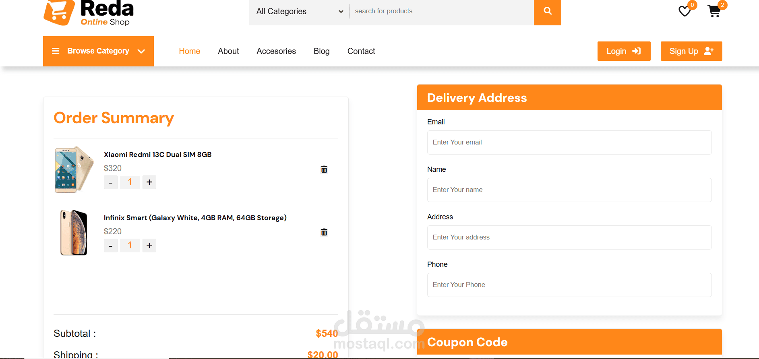Click the Sign Up button
This screenshot has width=759, height=359.
(691, 51)
